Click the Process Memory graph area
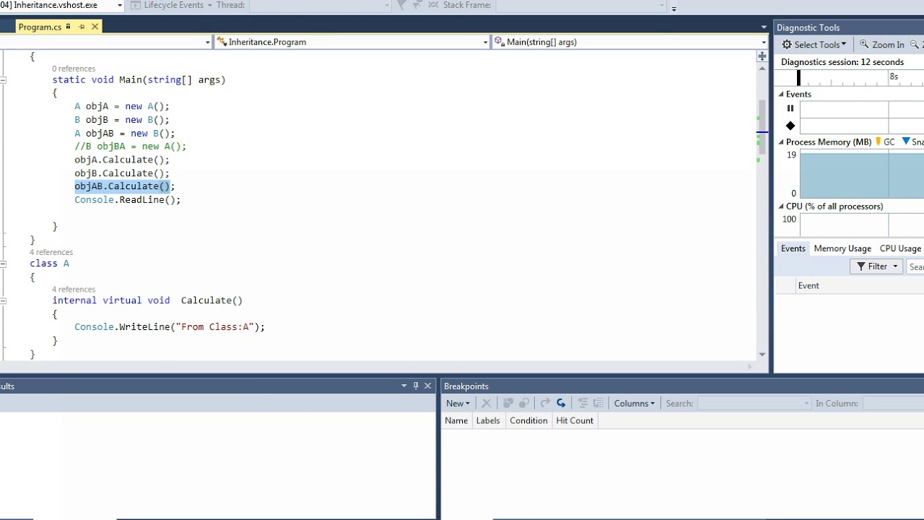The height and width of the screenshot is (520, 924). (x=862, y=174)
